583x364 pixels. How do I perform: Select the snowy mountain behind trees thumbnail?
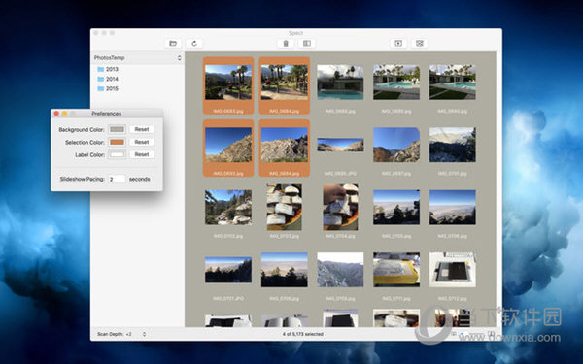pos(452,145)
